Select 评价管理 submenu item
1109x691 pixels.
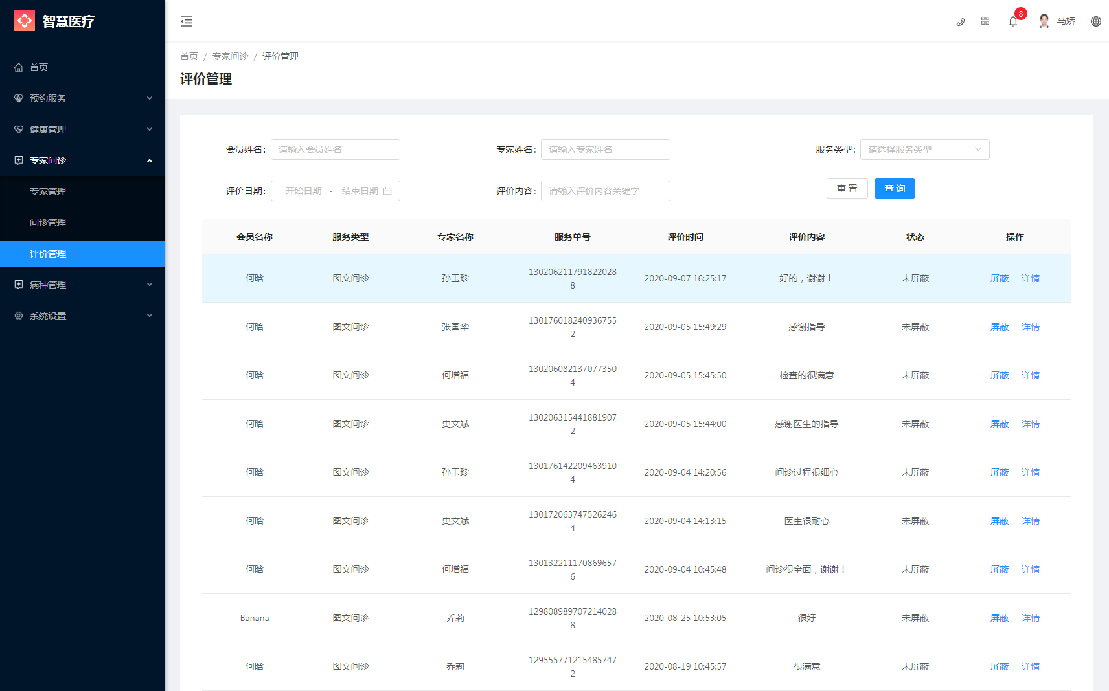[x=82, y=254]
